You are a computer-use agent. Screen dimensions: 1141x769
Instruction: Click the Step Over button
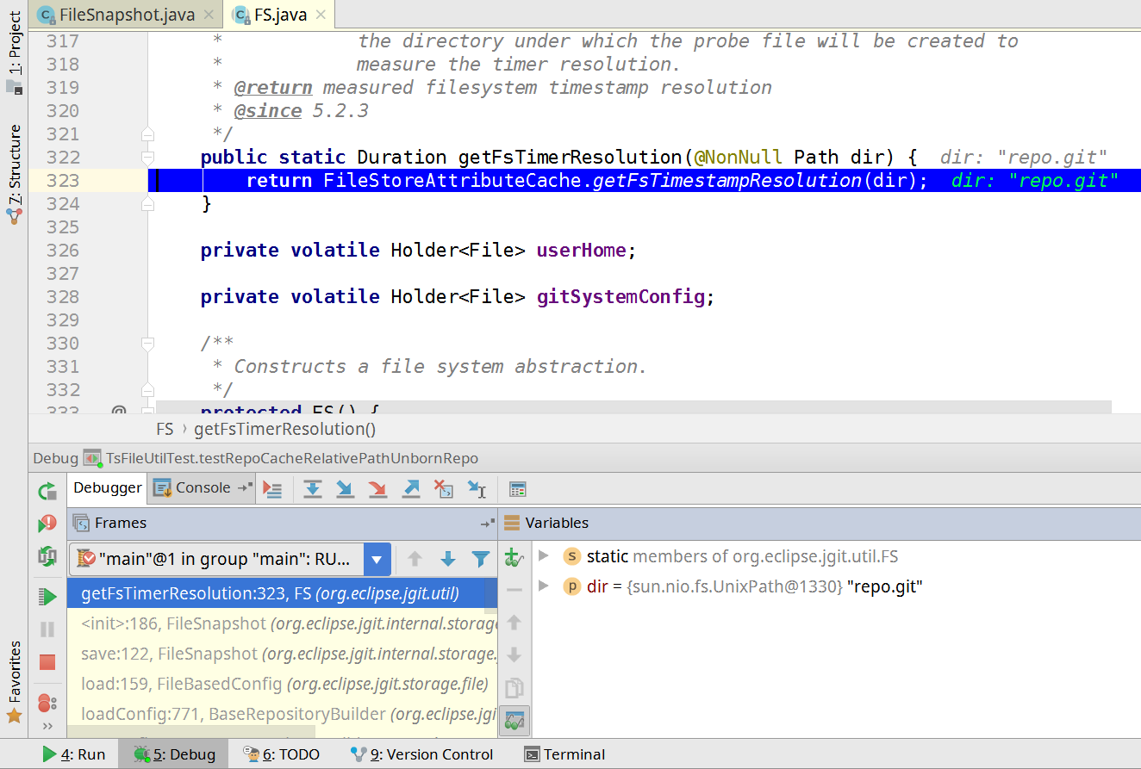point(313,489)
